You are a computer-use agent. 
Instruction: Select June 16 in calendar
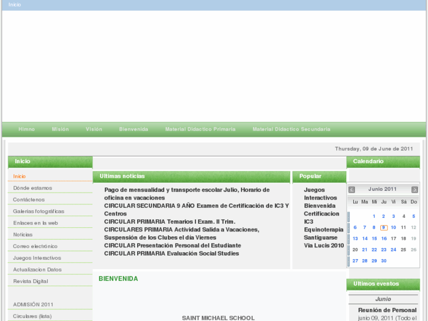click(x=384, y=239)
